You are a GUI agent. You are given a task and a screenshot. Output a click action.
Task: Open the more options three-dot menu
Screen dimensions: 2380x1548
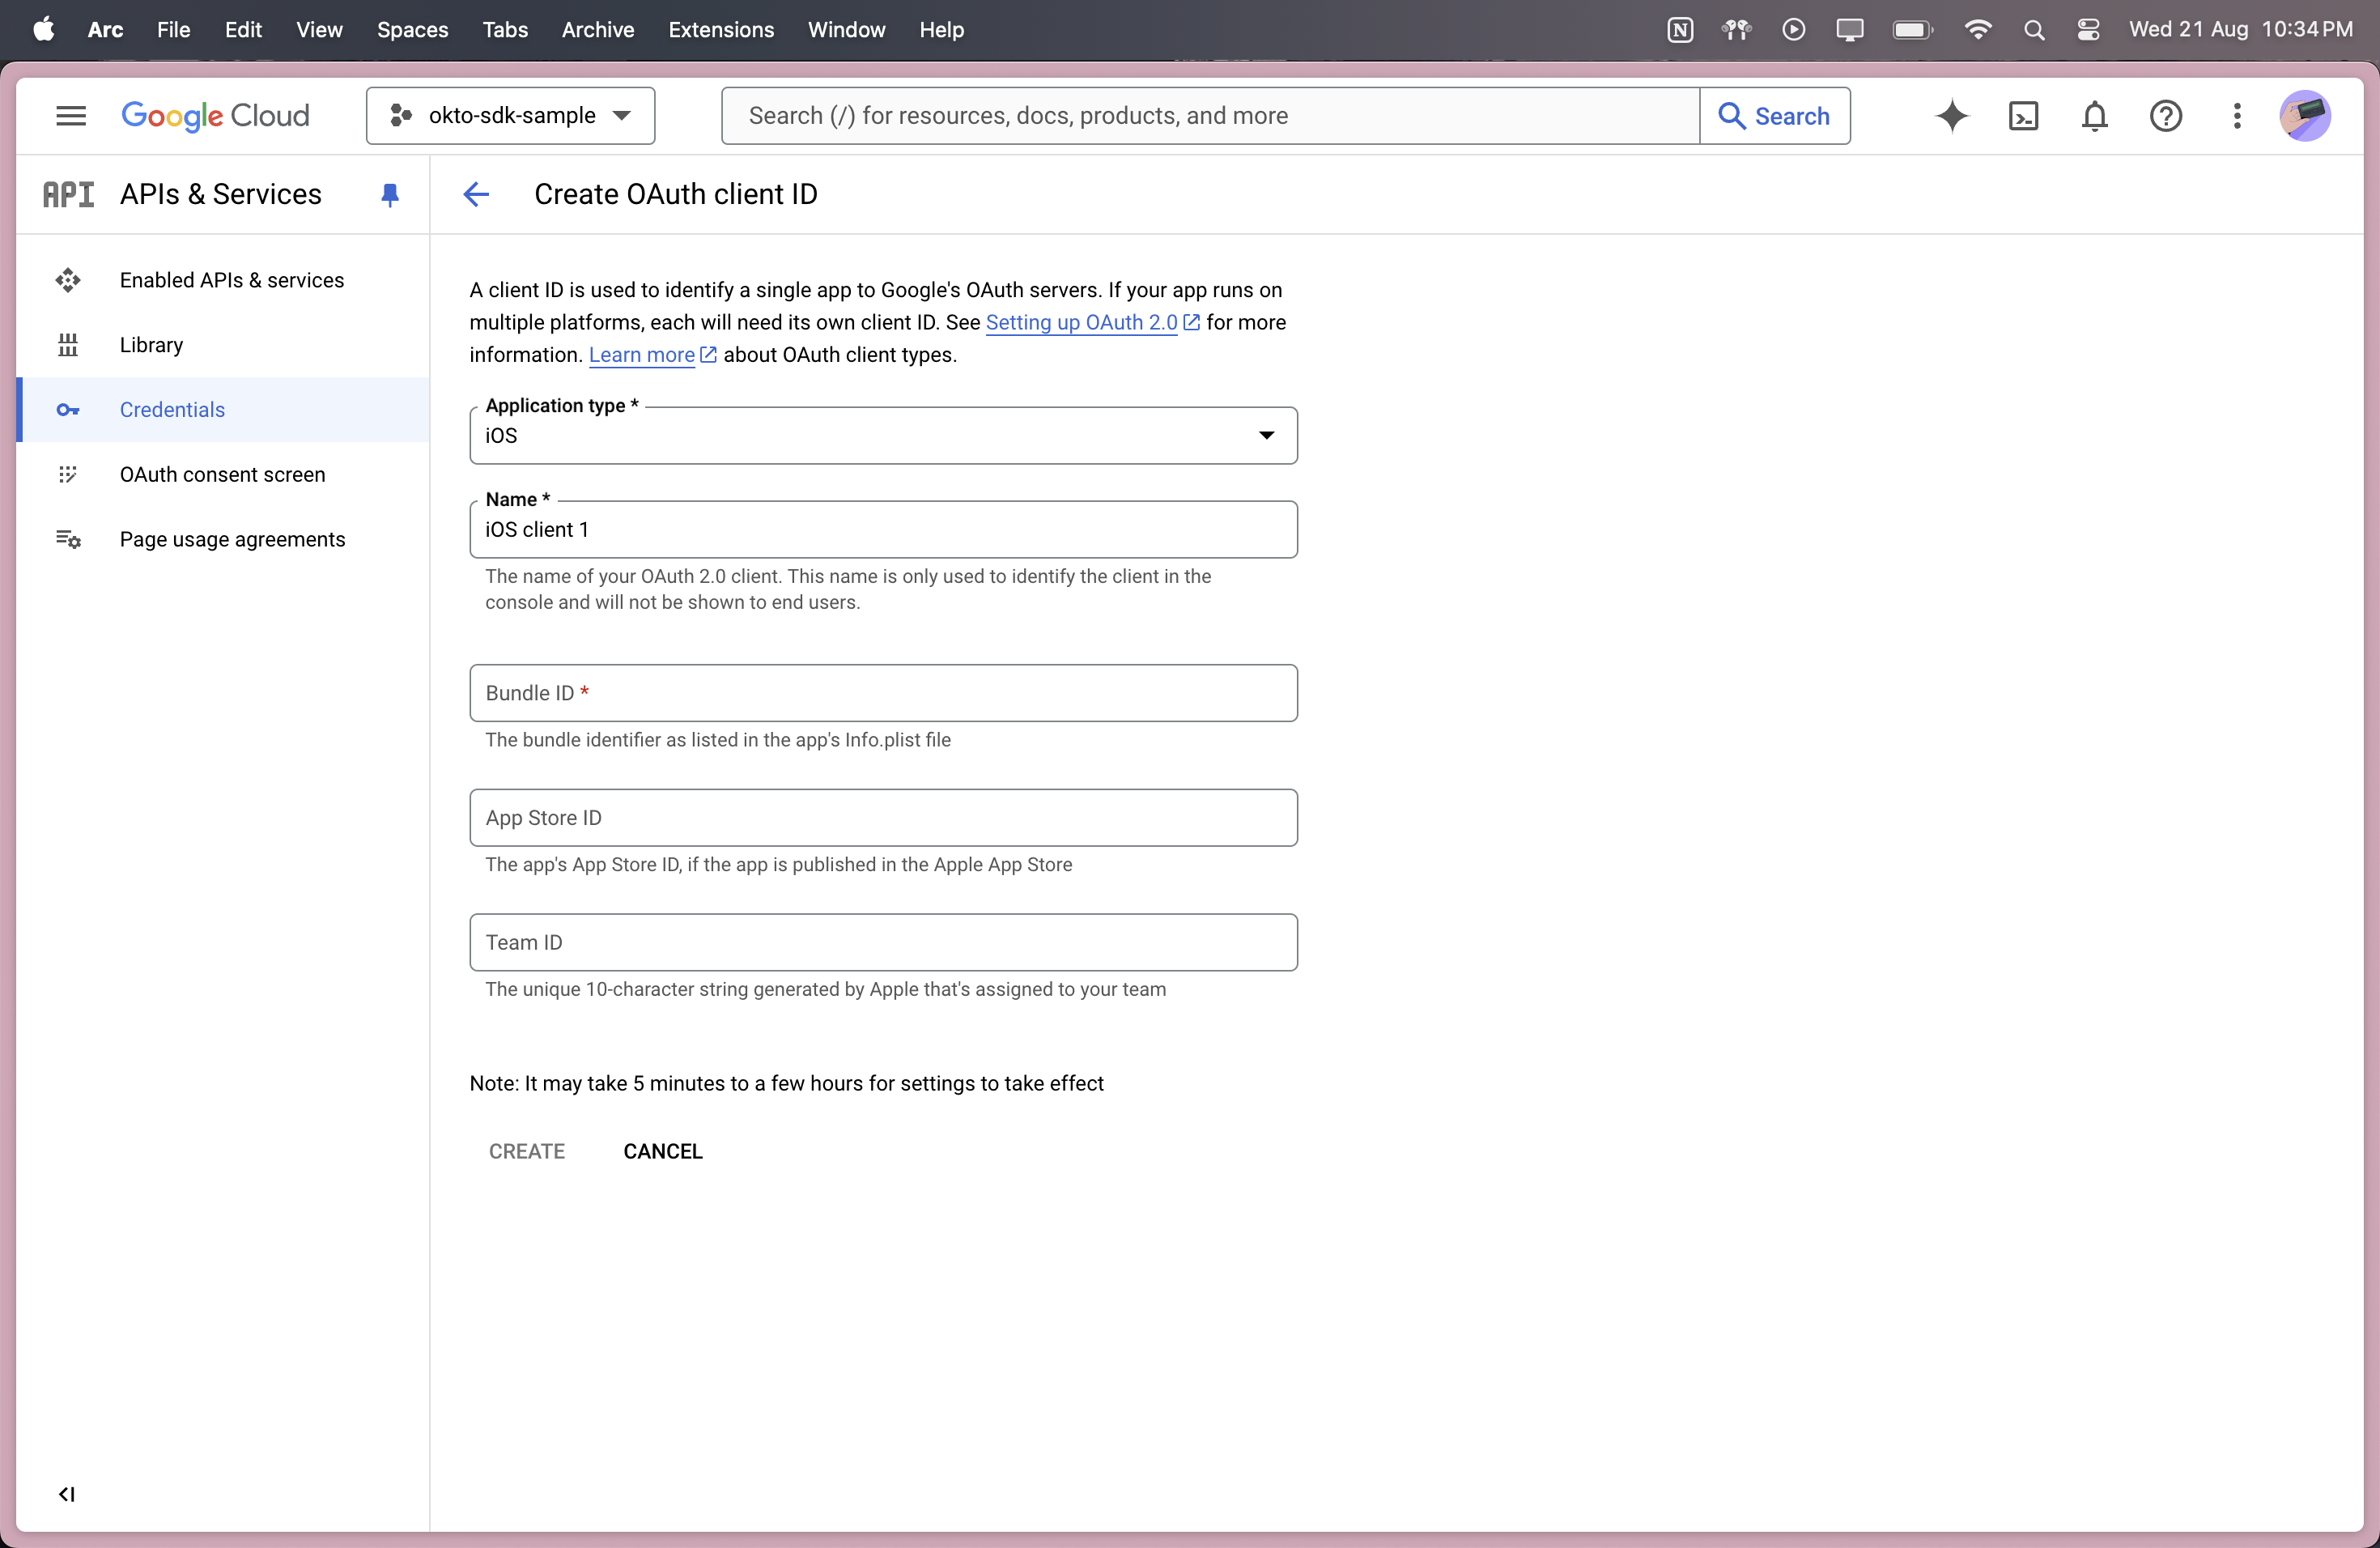point(2237,116)
